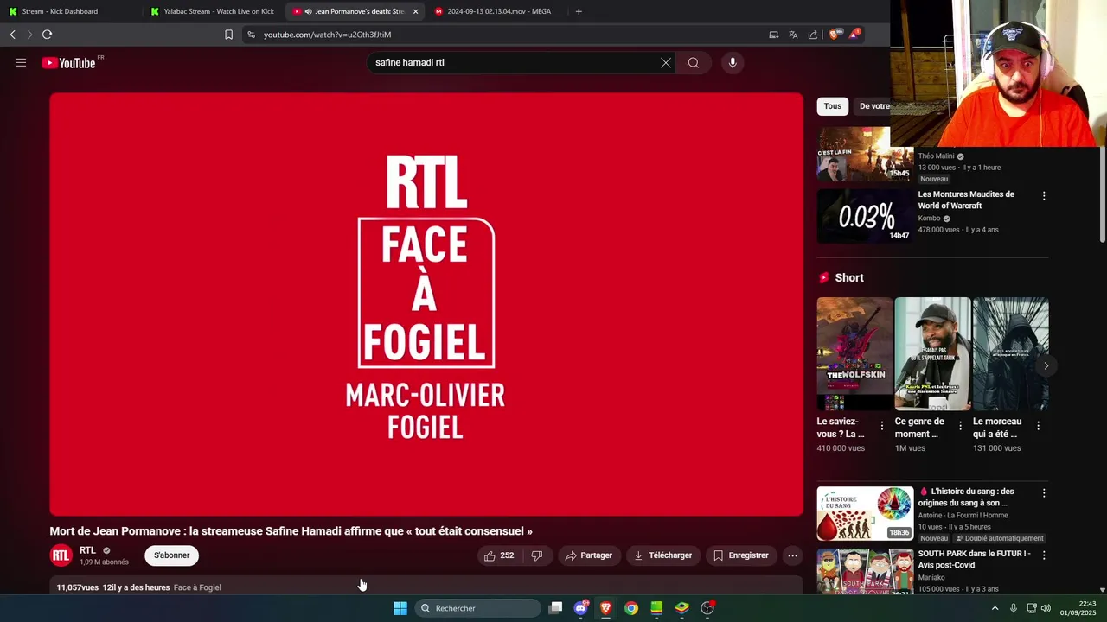The width and height of the screenshot is (1107, 622).
Task: Mute audio on the playing tab
Action: [309, 11]
